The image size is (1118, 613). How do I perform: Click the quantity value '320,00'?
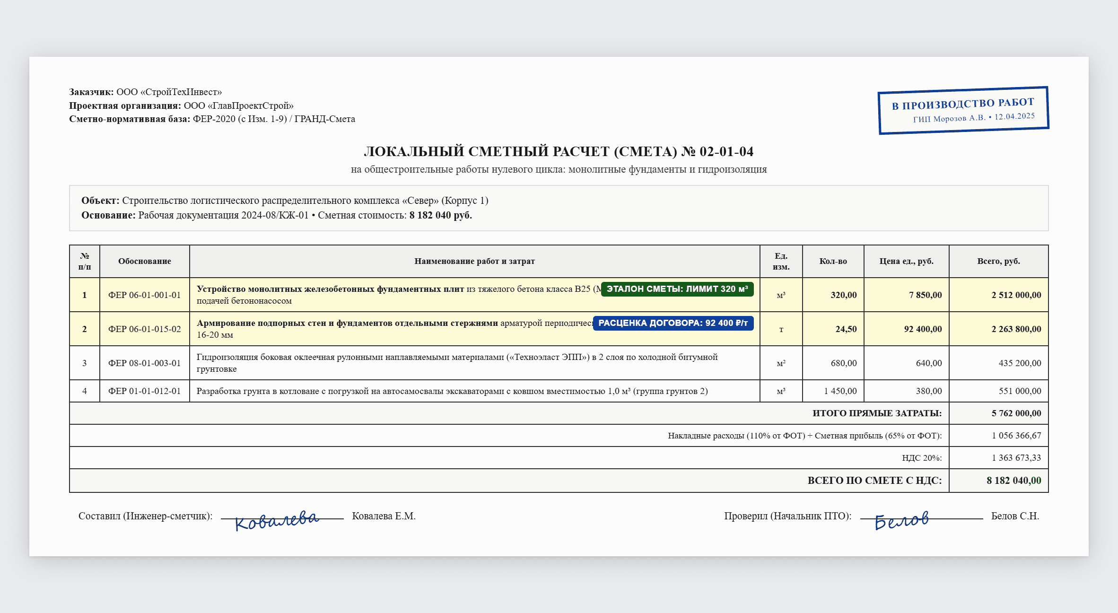coord(844,295)
